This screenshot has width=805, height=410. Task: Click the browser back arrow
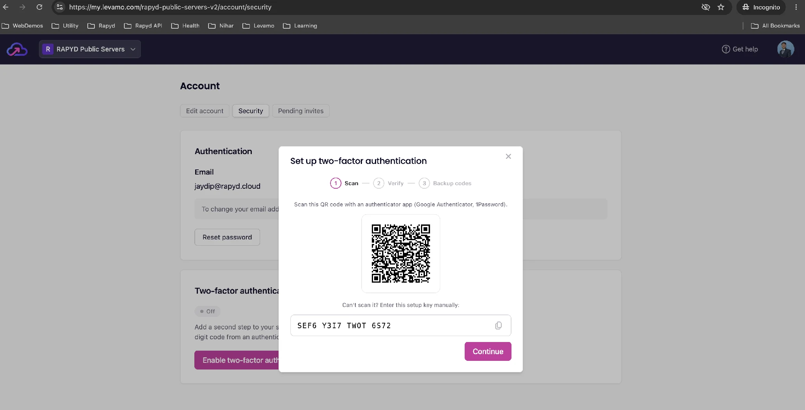click(6, 7)
